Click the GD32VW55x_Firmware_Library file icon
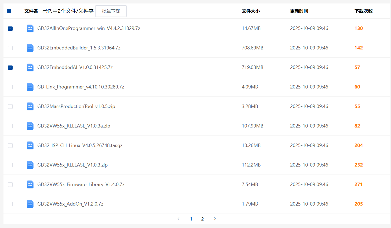Screen dimensions: 391x228 click(30, 184)
